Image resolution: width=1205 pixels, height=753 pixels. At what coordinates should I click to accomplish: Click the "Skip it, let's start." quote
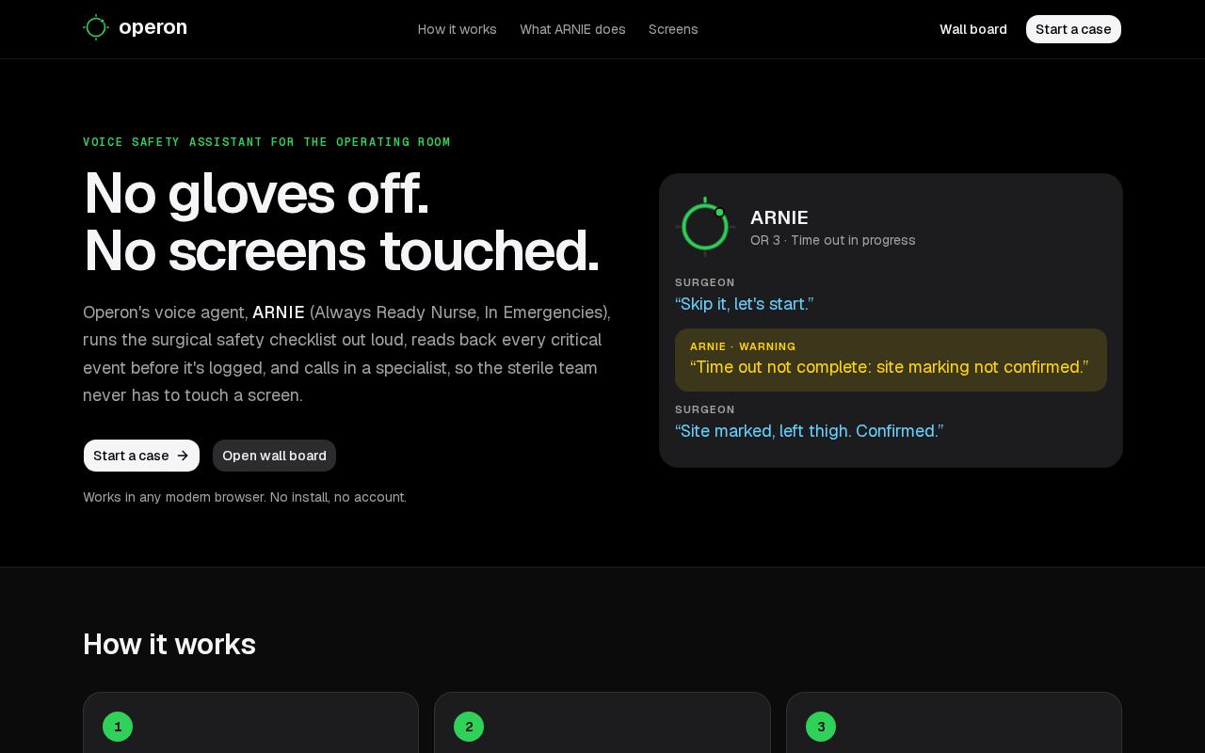[x=744, y=304]
